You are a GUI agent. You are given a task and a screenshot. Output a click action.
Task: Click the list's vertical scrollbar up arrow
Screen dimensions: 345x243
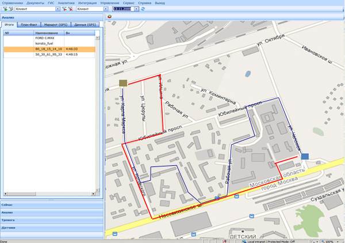[98, 37]
